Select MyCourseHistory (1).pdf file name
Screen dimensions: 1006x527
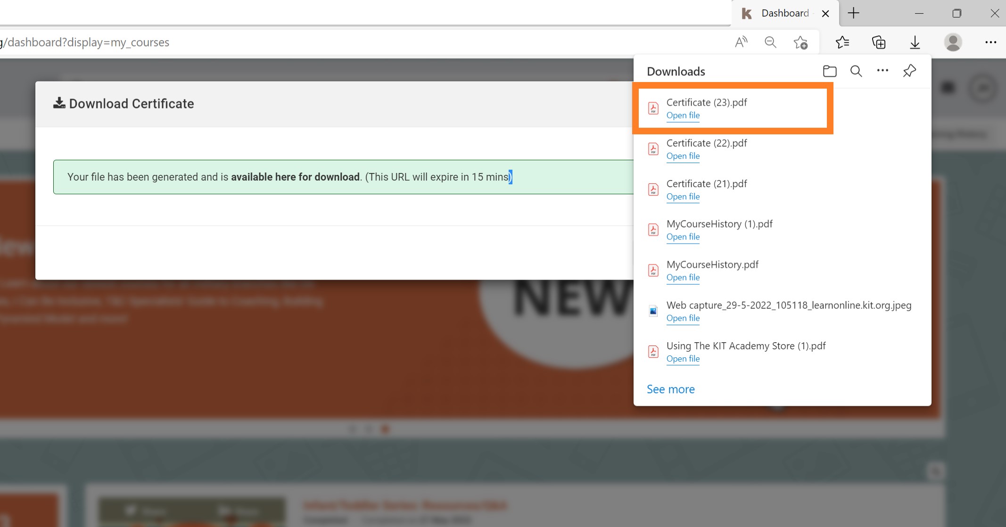pyautogui.click(x=719, y=224)
